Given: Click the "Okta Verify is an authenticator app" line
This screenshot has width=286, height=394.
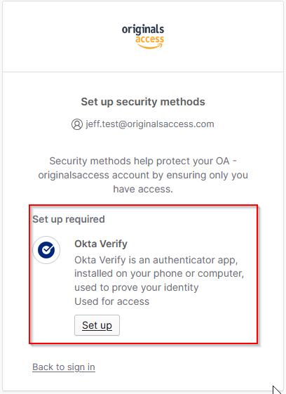Looking at the screenshot, I should [x=156, y=260].
